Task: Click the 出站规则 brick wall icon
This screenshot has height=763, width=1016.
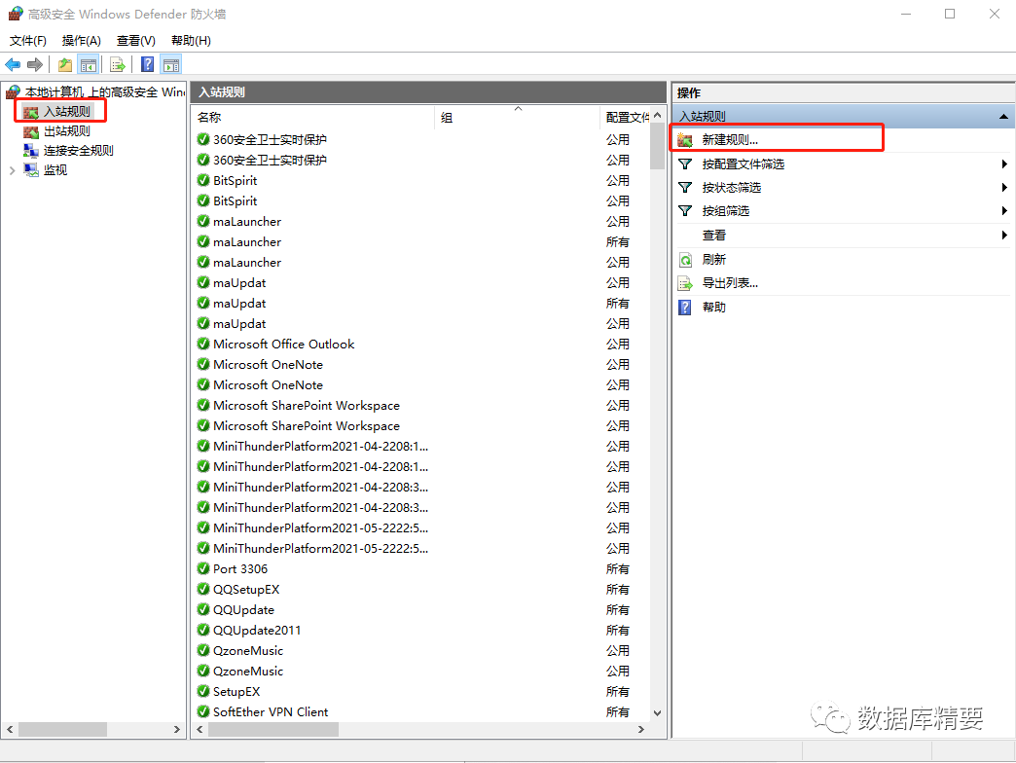Action: pos(31,131)
